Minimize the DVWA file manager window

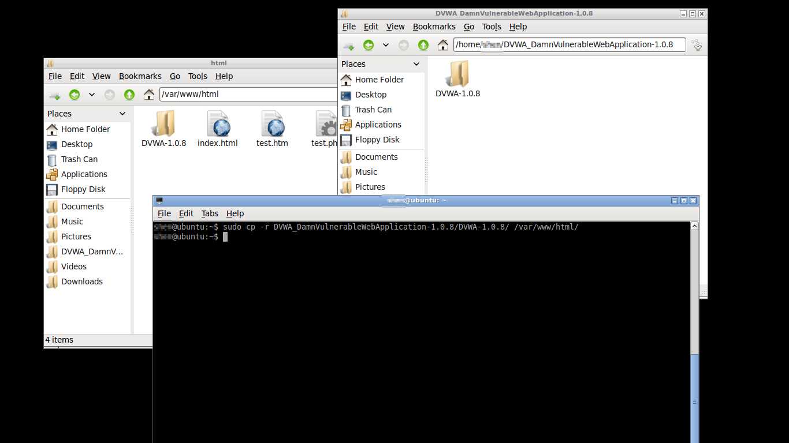click(x=683, y=14)
